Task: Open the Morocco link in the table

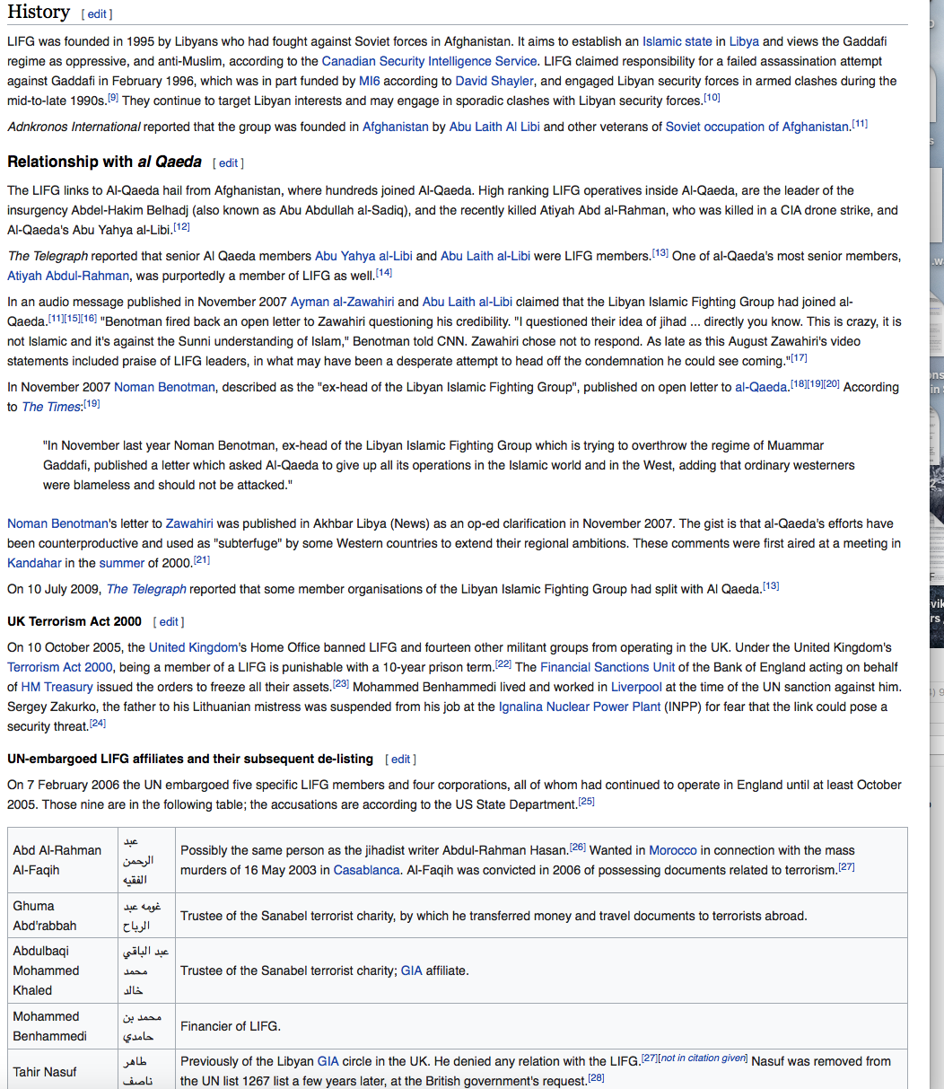Action: point(673,850)
